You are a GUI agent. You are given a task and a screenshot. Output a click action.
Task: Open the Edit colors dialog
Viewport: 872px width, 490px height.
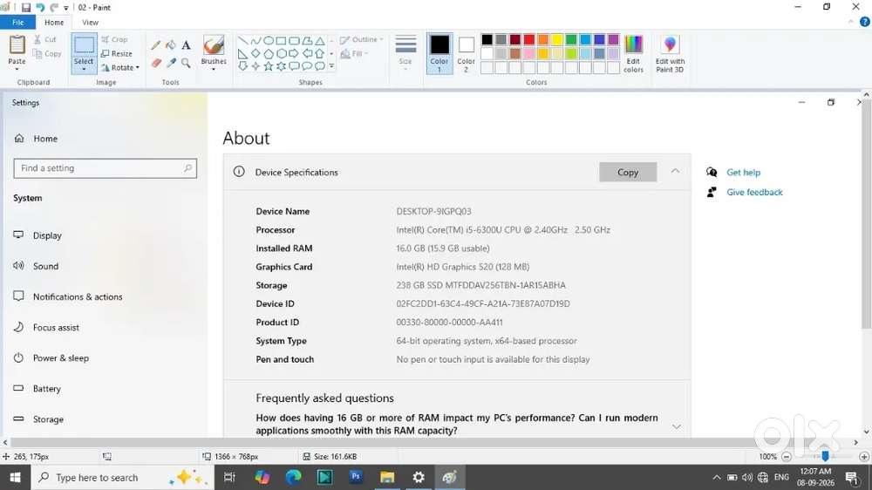click(633, 53)
